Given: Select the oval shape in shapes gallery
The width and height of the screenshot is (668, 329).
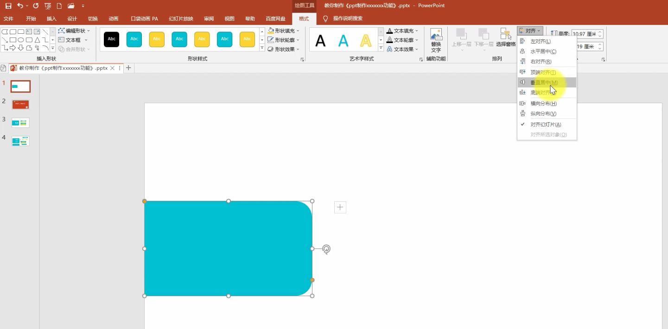Looking at the screenshot, I should (x=21, y=40).
